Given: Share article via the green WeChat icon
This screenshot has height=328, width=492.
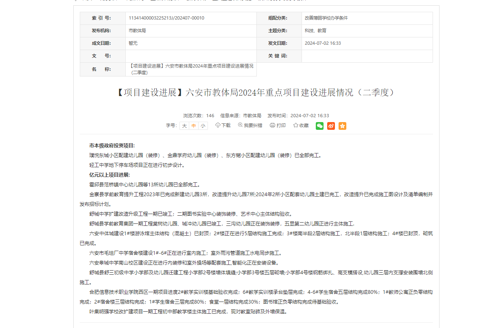Looking at the screenshot, I should (319, 126).
